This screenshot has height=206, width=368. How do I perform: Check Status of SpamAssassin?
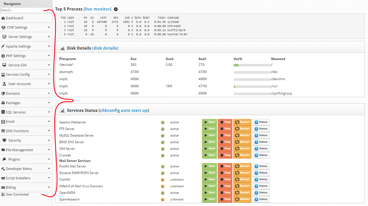[261, 199]
